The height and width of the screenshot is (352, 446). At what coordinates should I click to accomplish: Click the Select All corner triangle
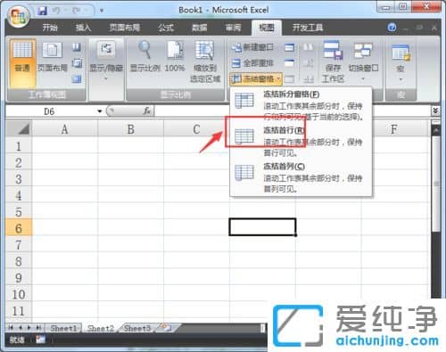coord(19,129)
